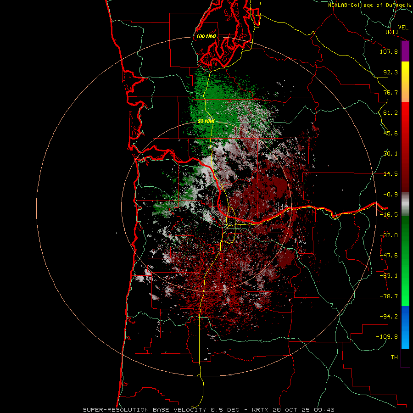Click the 61.2 velocity scale value

click(x=391, y=113)
